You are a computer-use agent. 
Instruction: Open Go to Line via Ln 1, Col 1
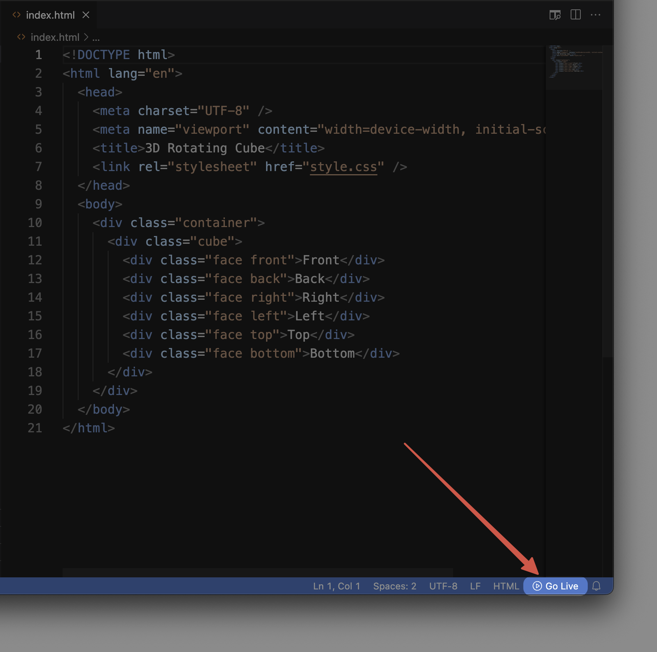pos(336,586)
